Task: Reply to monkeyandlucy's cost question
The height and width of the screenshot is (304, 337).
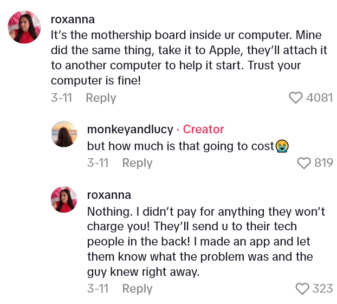Action: pyautogui.click(x=137, y=163)
